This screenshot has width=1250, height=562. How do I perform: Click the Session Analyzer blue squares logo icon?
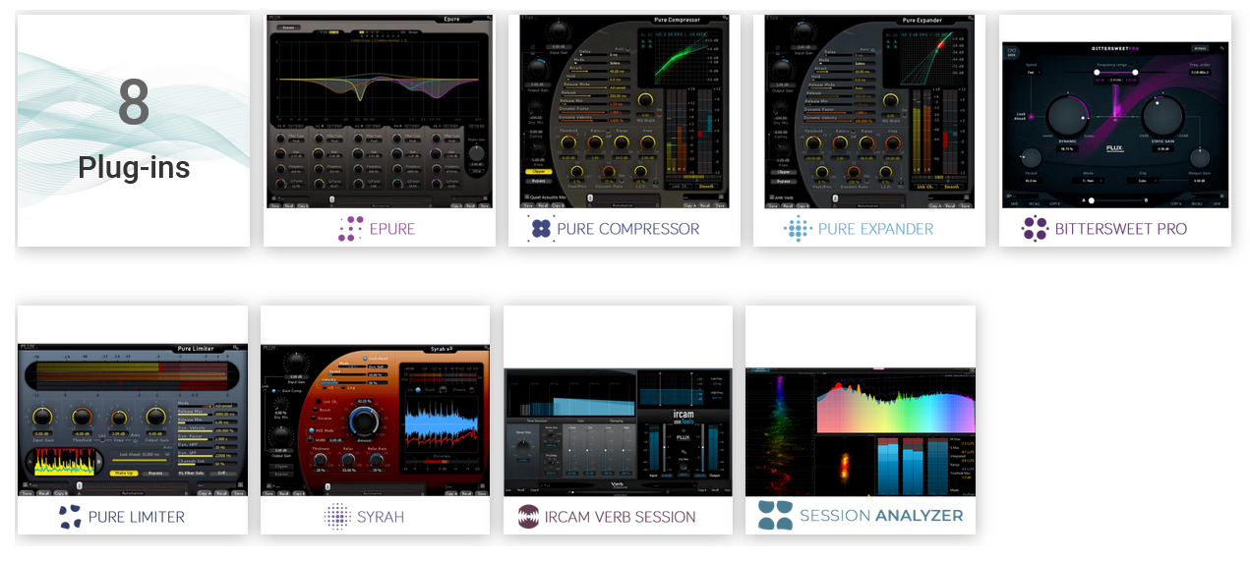pyautogui.click(x=775, y=515)
